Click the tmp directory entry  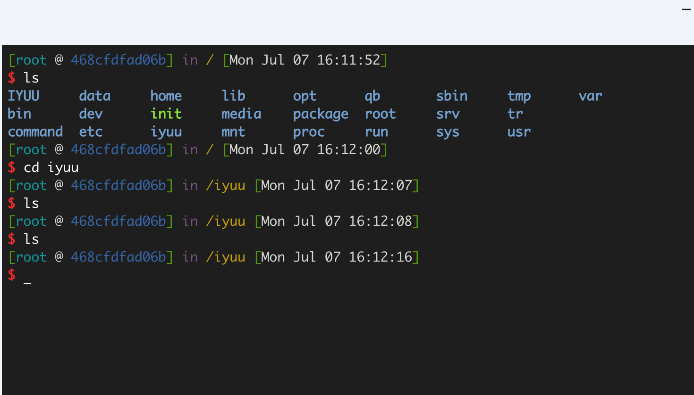(519, 97)
